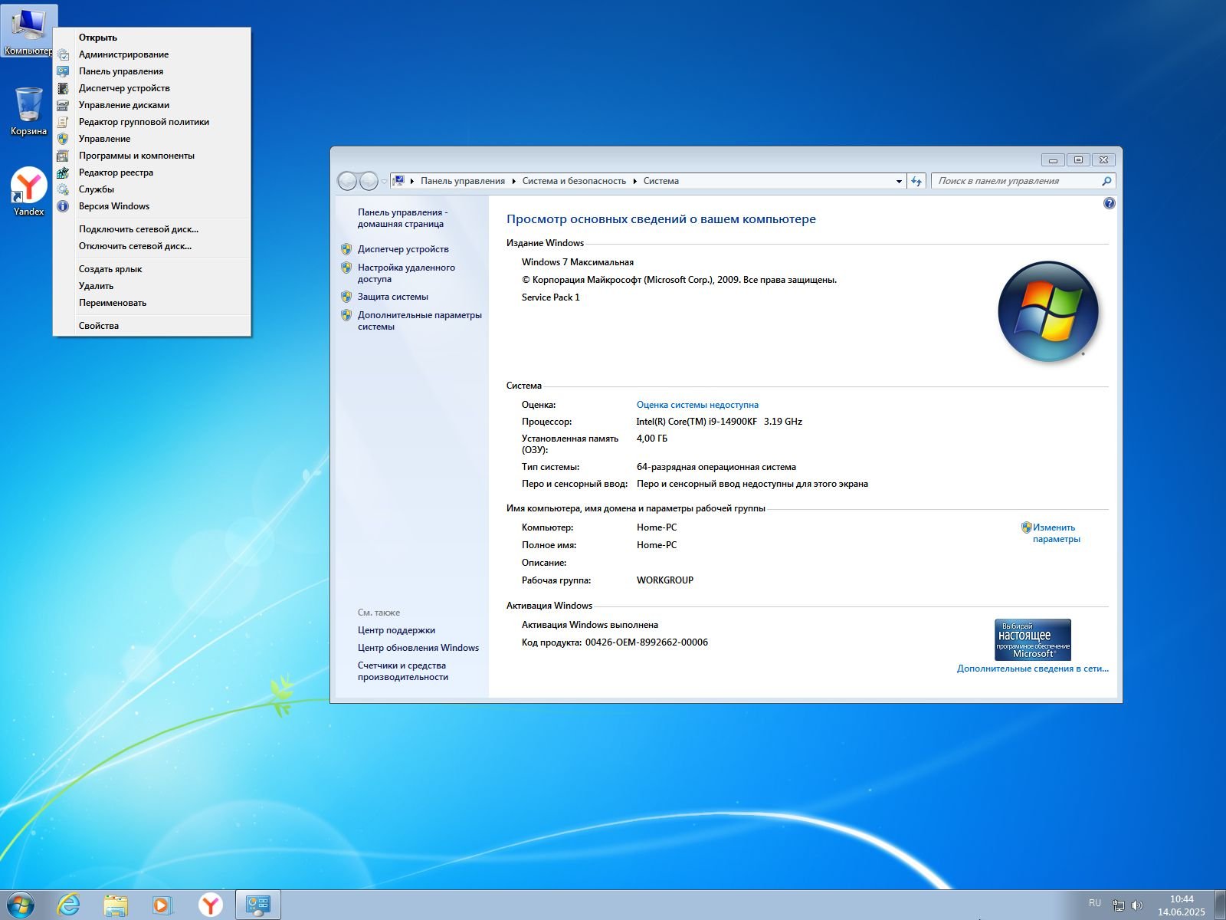1226x920 pixels.
Task: Click the volume speaker tray icon
Action: click(1137, 905)
